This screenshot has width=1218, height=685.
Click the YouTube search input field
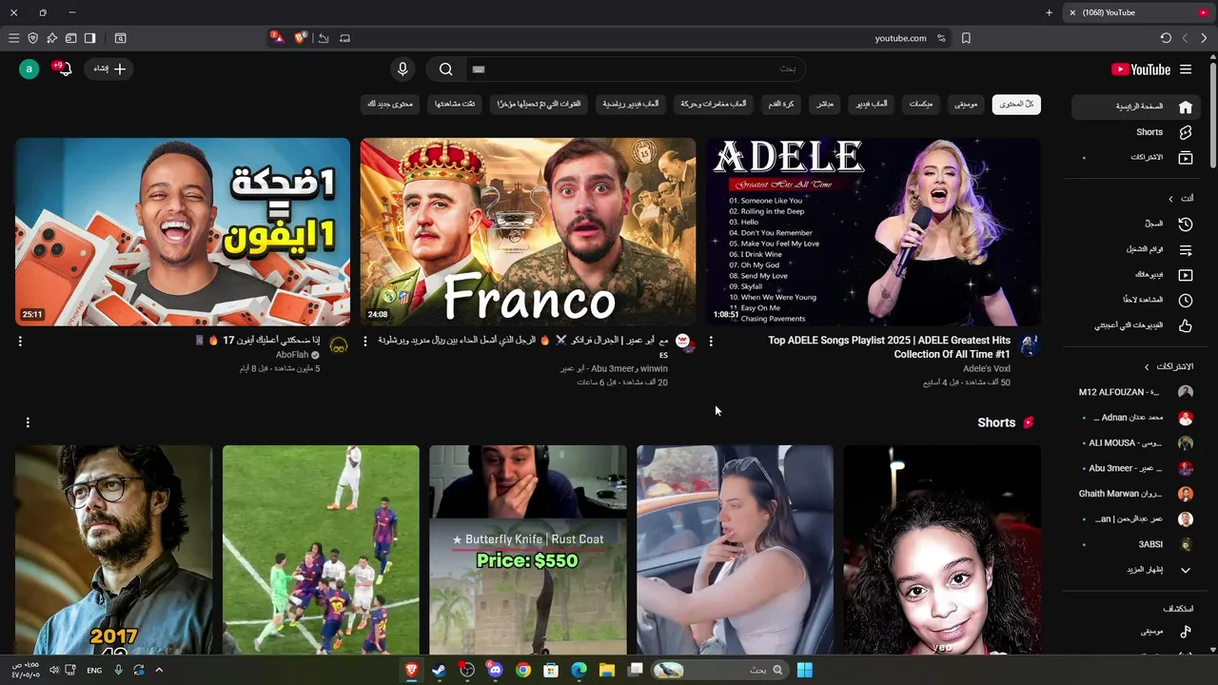(636, 68)
